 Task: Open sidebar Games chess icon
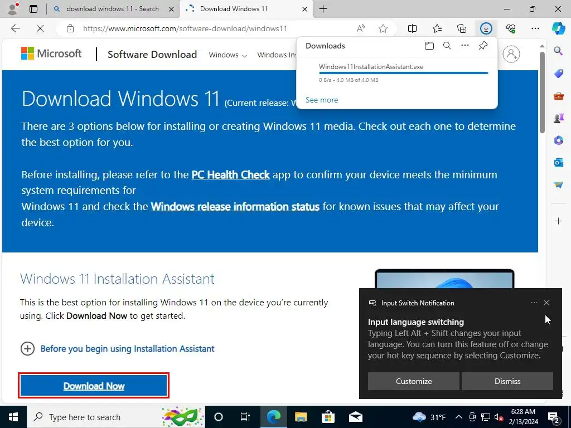pos(558,118)
